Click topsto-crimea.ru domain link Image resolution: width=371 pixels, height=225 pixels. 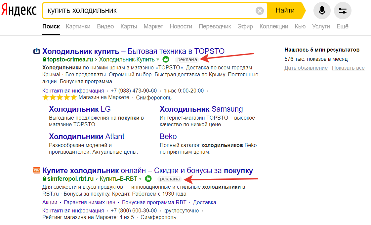click(x=70, y=59)
